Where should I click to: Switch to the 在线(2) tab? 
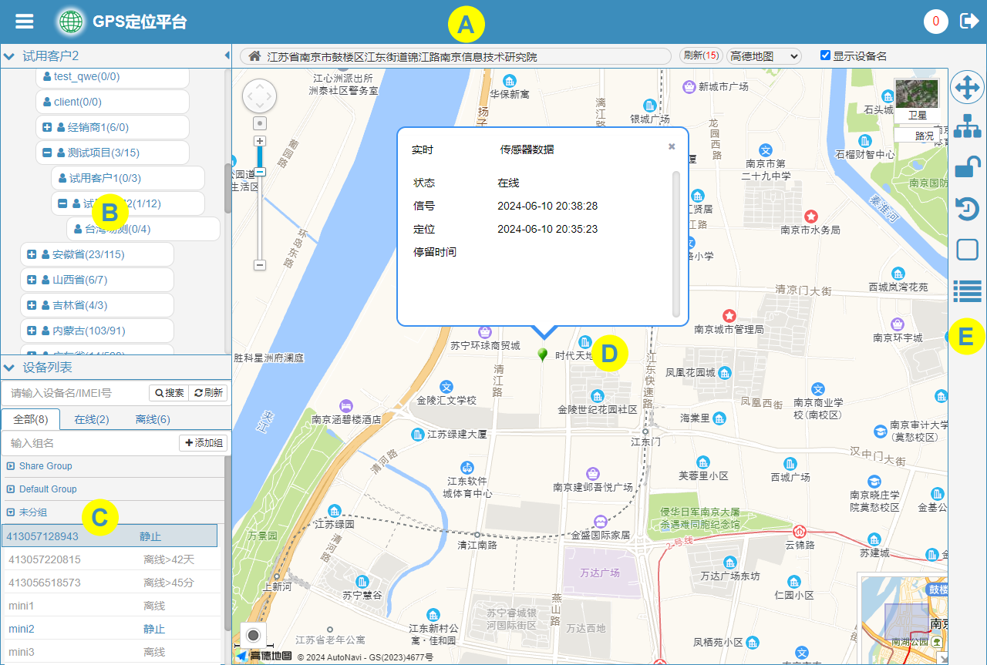tap(91, 419)
